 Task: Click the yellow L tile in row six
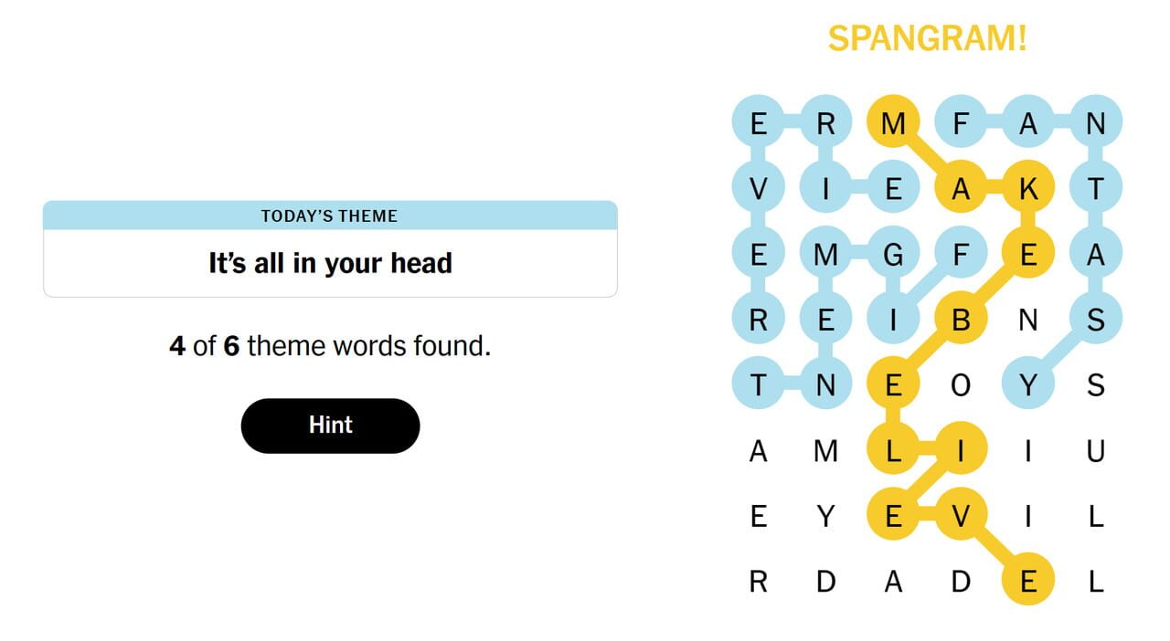click(893, 451)
